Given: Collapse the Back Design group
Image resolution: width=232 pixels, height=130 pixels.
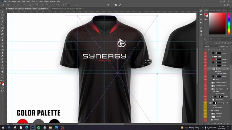Looking at the screenshot, I should (x=208, y=103).
